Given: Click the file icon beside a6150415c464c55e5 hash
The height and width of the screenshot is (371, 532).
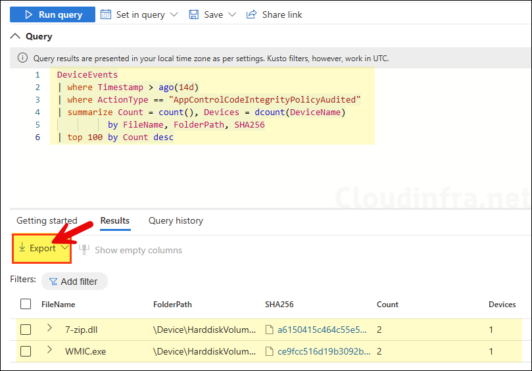Looking at the screenshot, I should [x=269, y=330].
